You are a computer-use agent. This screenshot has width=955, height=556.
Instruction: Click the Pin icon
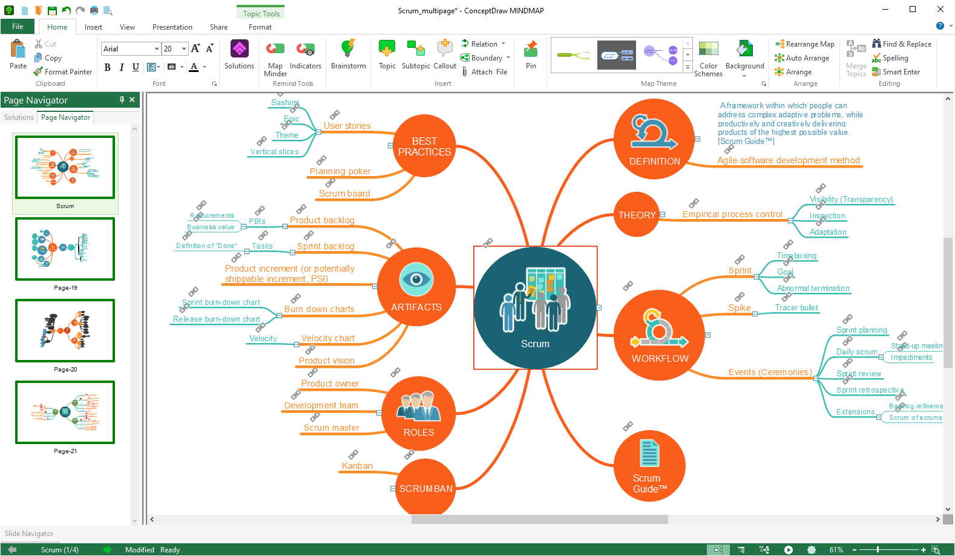click(531, 49)
